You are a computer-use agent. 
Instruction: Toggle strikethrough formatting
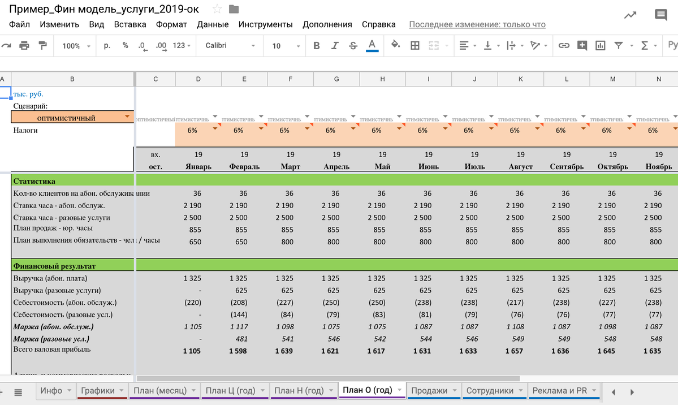pyautogui.click(x=353, y=45)
